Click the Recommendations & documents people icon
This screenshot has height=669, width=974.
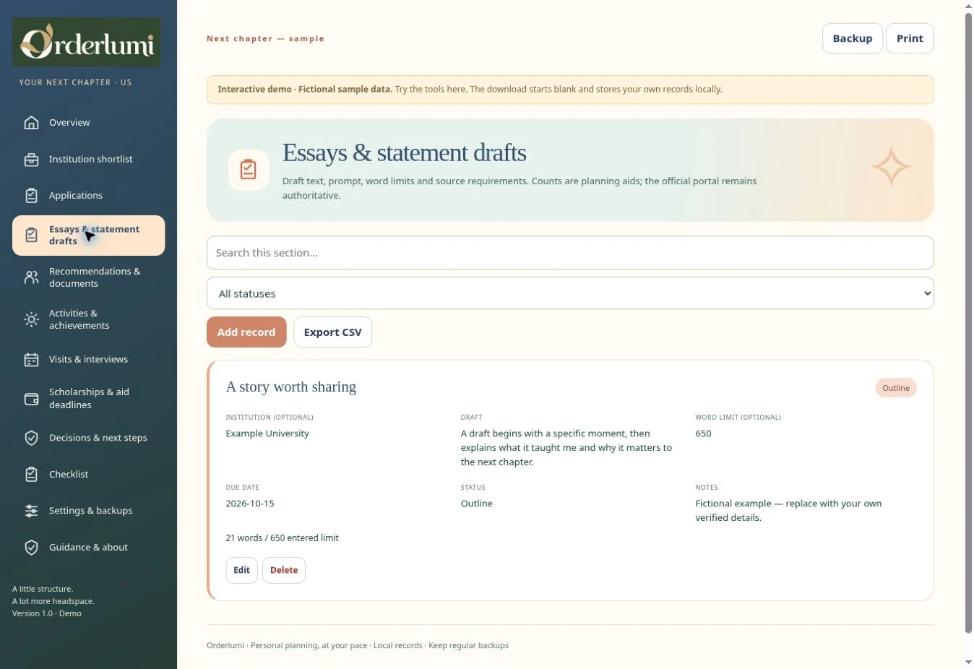(x=31, y=277)
